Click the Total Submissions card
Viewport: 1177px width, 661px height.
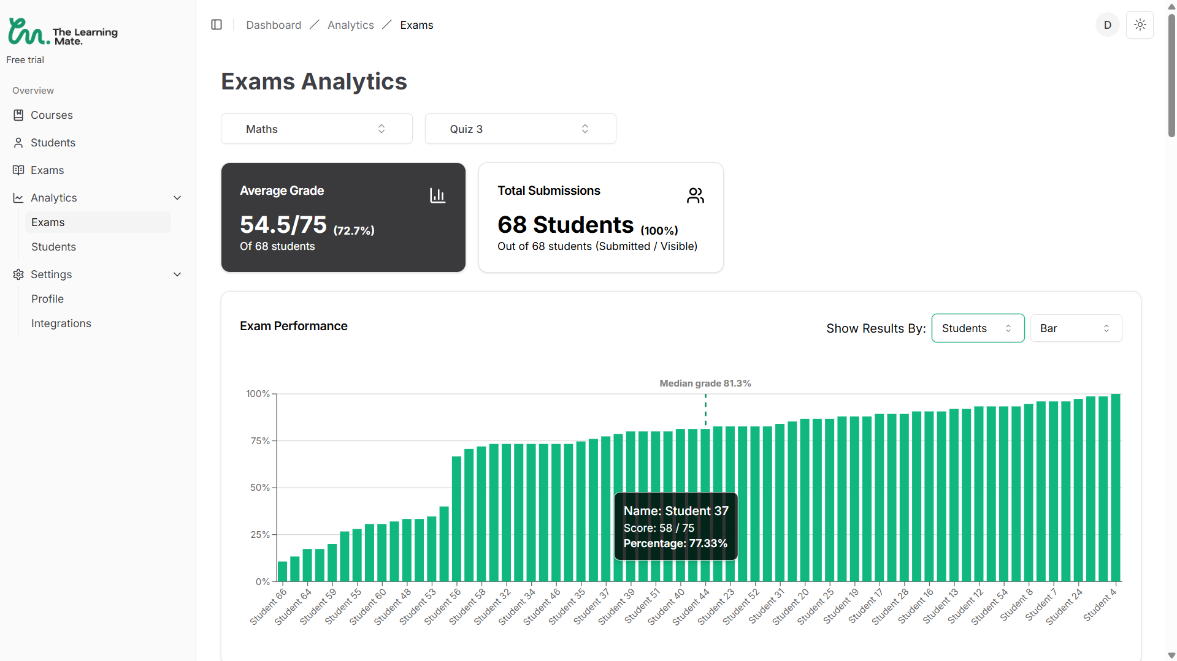click(x=600, y=217)
